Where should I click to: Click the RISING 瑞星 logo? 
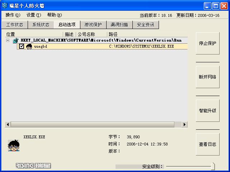(33, 166)
